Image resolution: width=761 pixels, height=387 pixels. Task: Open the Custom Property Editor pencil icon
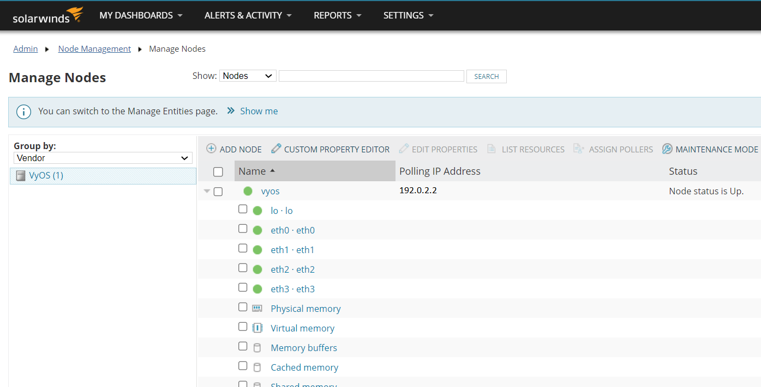276,149
